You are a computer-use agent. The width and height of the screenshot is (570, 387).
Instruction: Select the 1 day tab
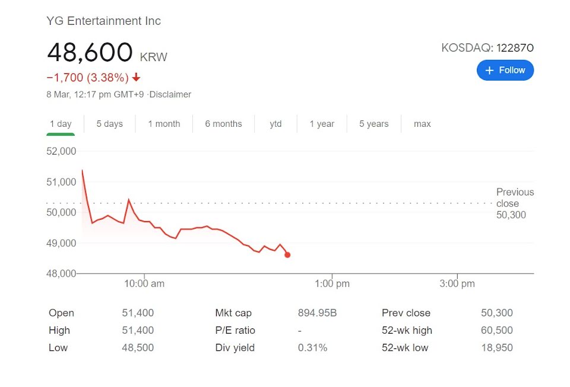pyautogui.click(x=61, y=124)
